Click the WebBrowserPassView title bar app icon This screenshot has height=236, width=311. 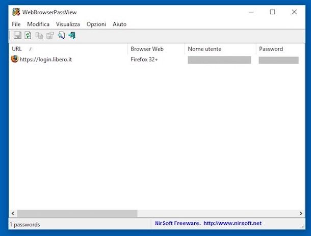coord(16,12)
